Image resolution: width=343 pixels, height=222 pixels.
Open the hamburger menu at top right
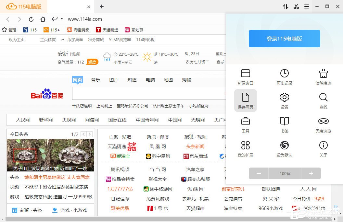point(307,6)
